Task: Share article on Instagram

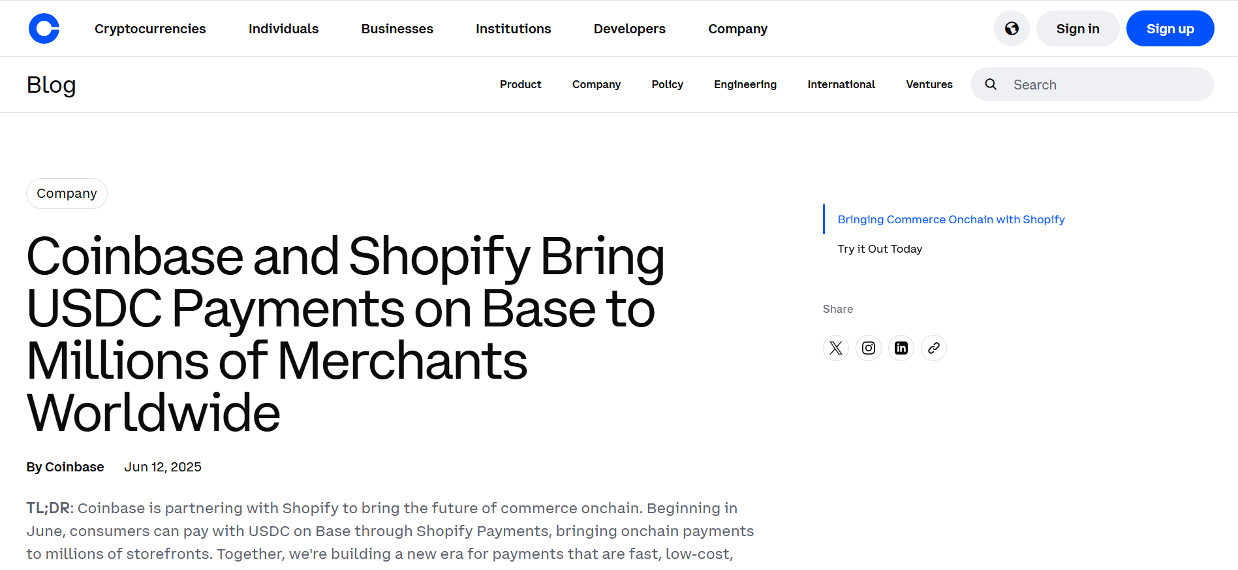Action: tap(869, 348)
